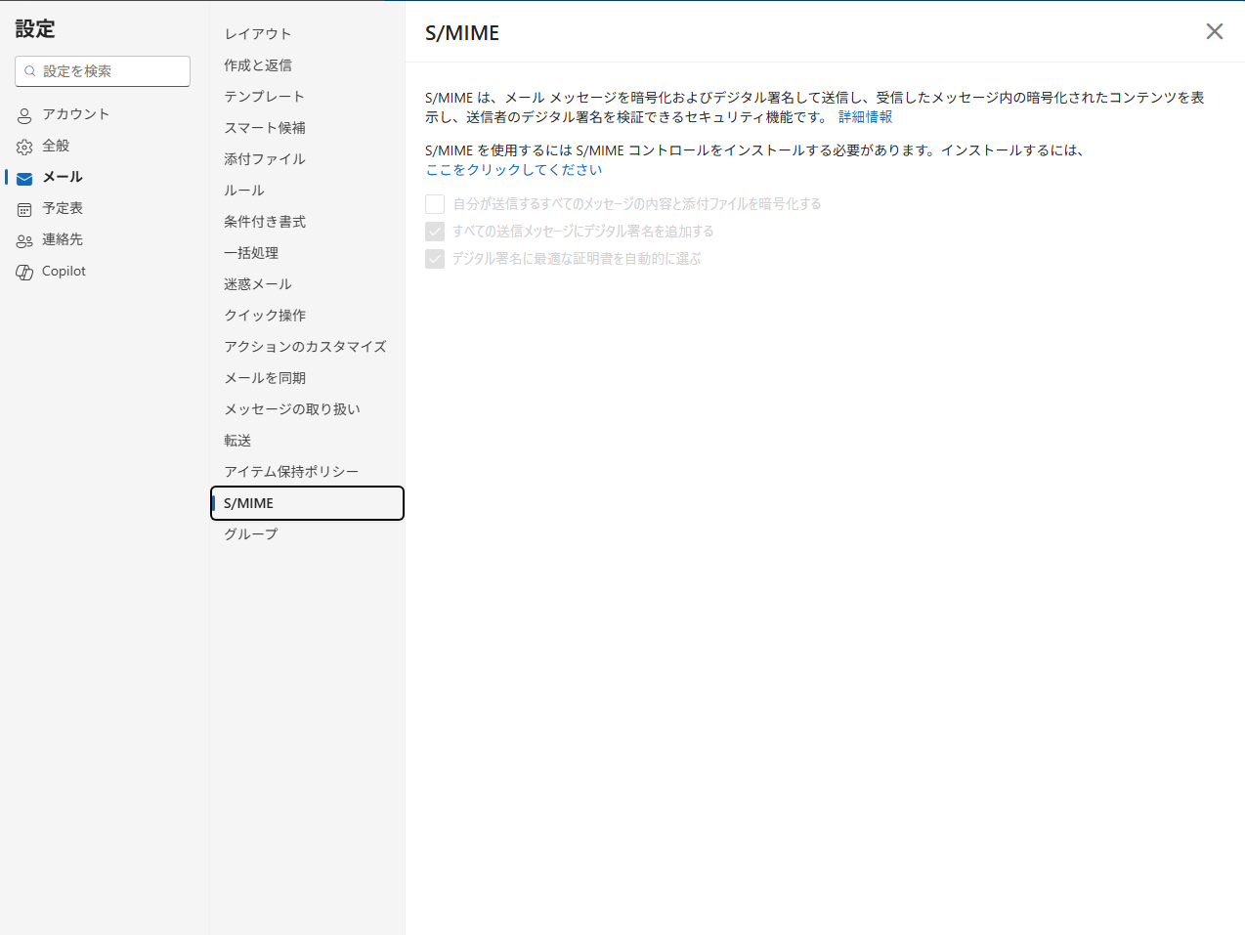The width and height of the screenshot is (1245, 935).
Task: Select the S/MIME mail settings item
Action: click(x=307, y=503)
